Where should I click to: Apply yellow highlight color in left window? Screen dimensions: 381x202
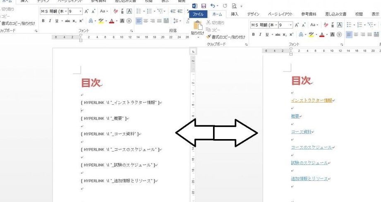tap(101, 21)
